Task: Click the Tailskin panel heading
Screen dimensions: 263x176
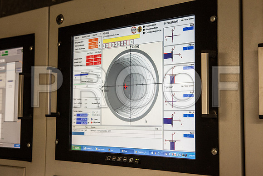Action: [x=169, y=87]
